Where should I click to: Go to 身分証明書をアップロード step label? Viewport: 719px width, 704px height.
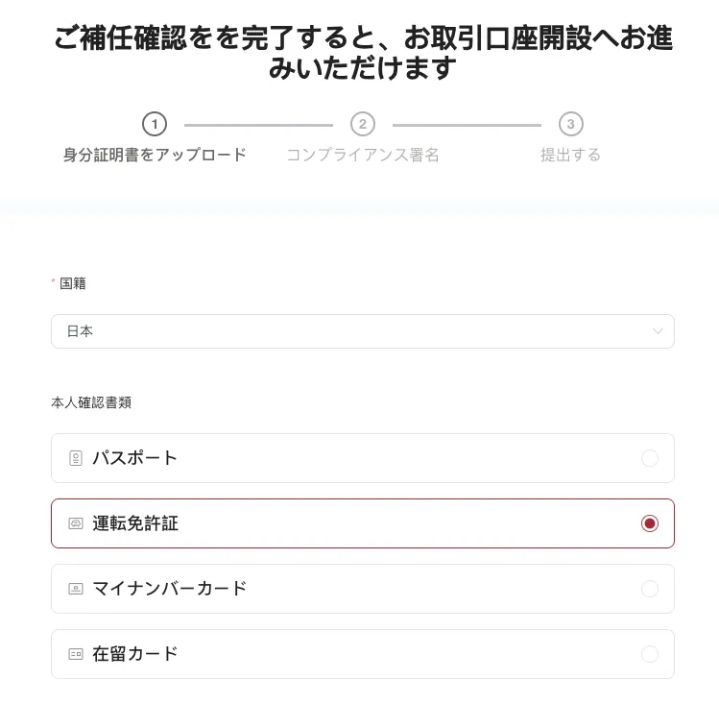pyautogui.click(x=155, y=155)
